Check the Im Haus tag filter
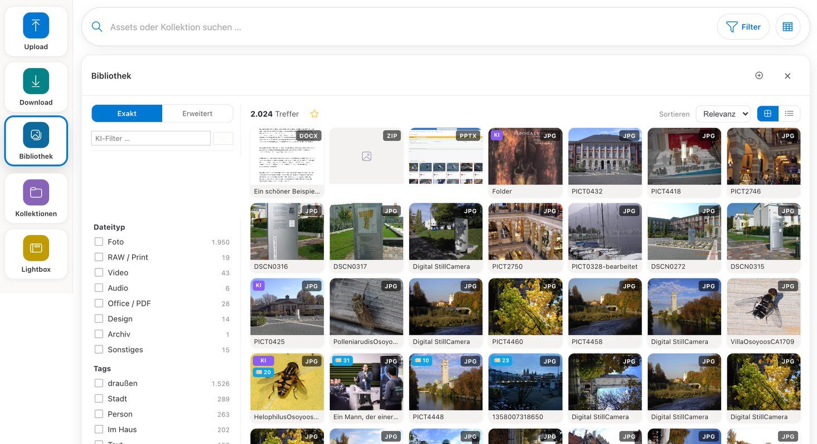 click(99, 430)
